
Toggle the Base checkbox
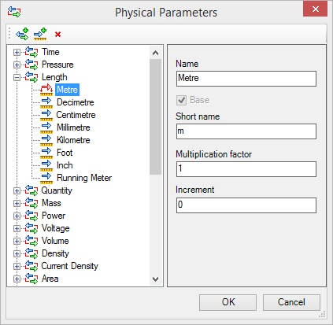pos(181,100)
